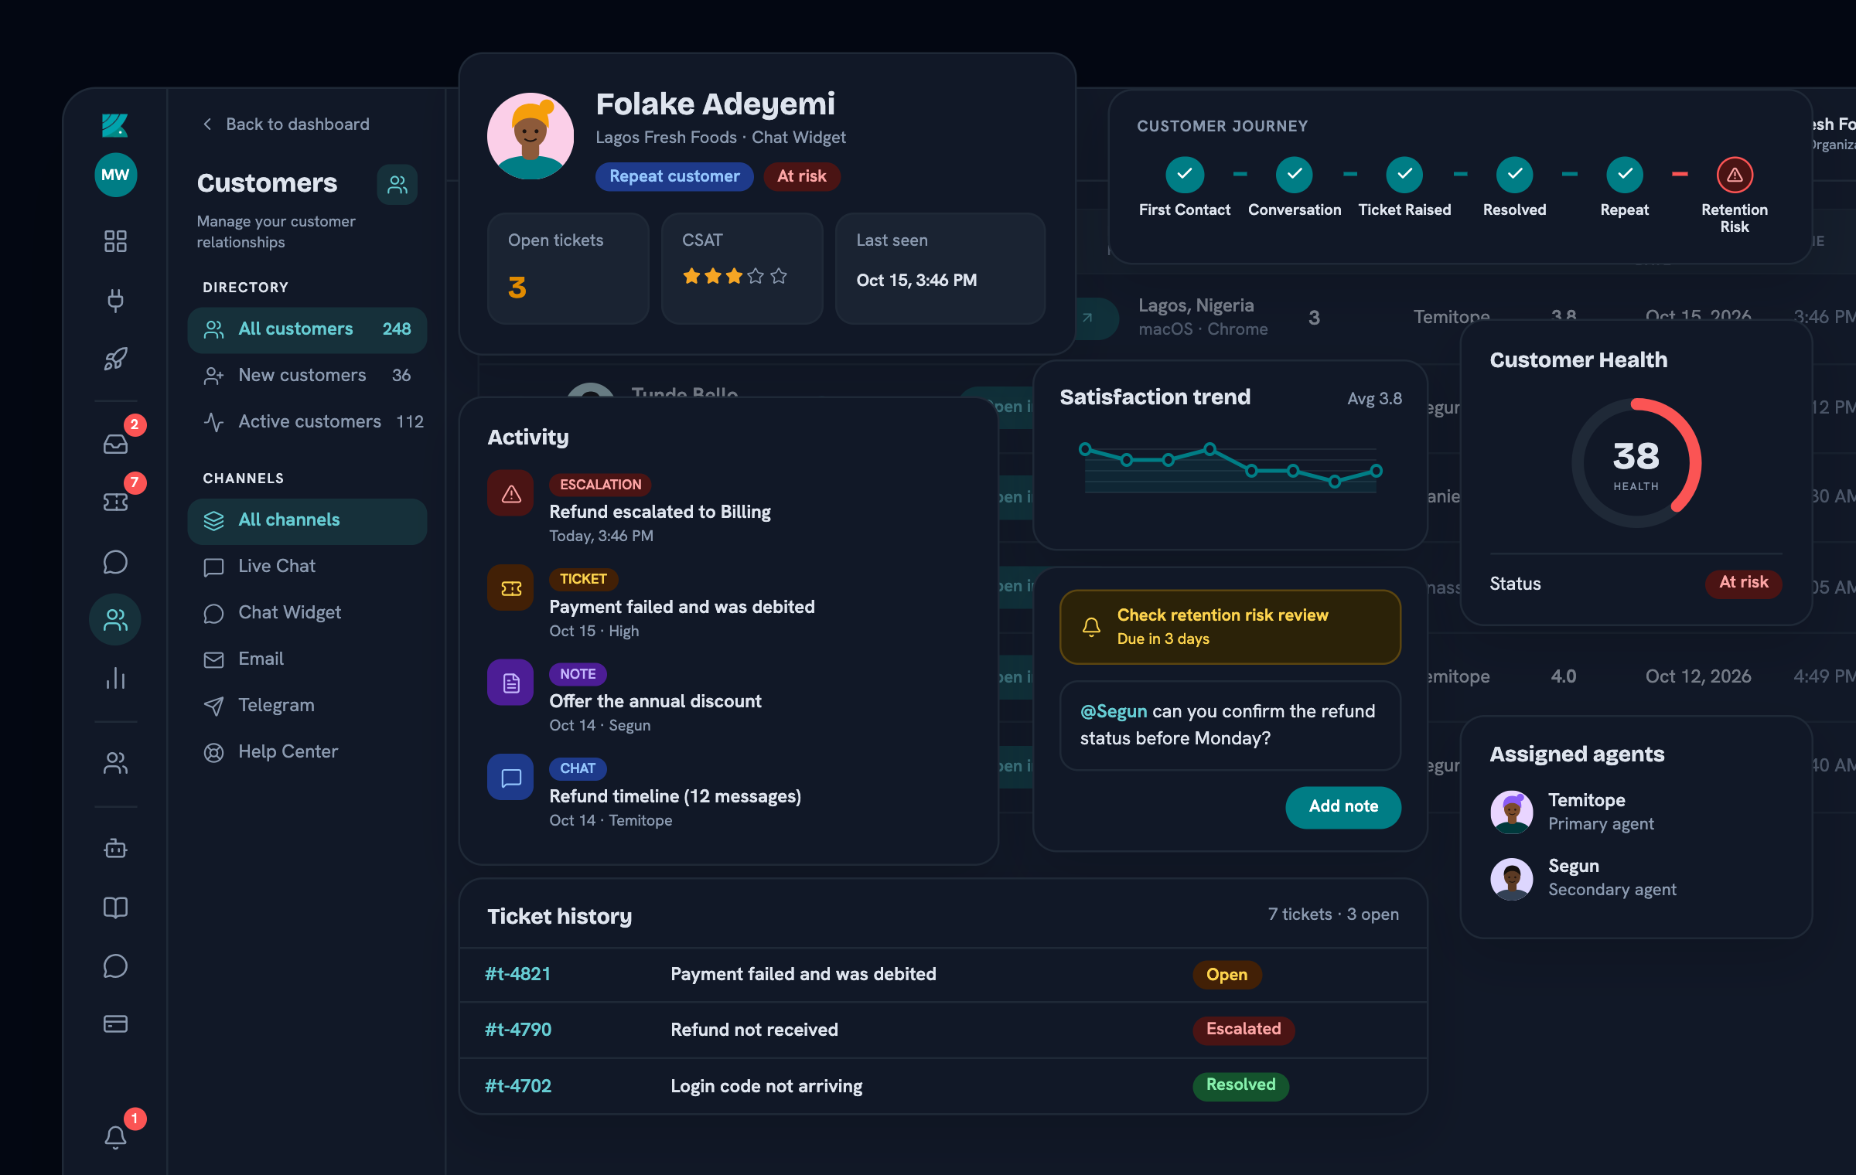Screen dimensions: 1856x1175
Task: Click the Add note button
Action: [x=1343, y=806]
